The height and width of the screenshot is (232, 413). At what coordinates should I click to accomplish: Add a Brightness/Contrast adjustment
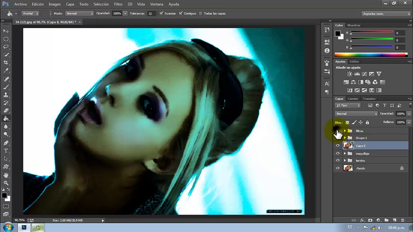pos(349,74)
